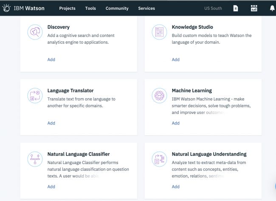The width and height of the screenshot is (276, 201).
Task: Add the Natural Language Classifier service
Action: 51,187
